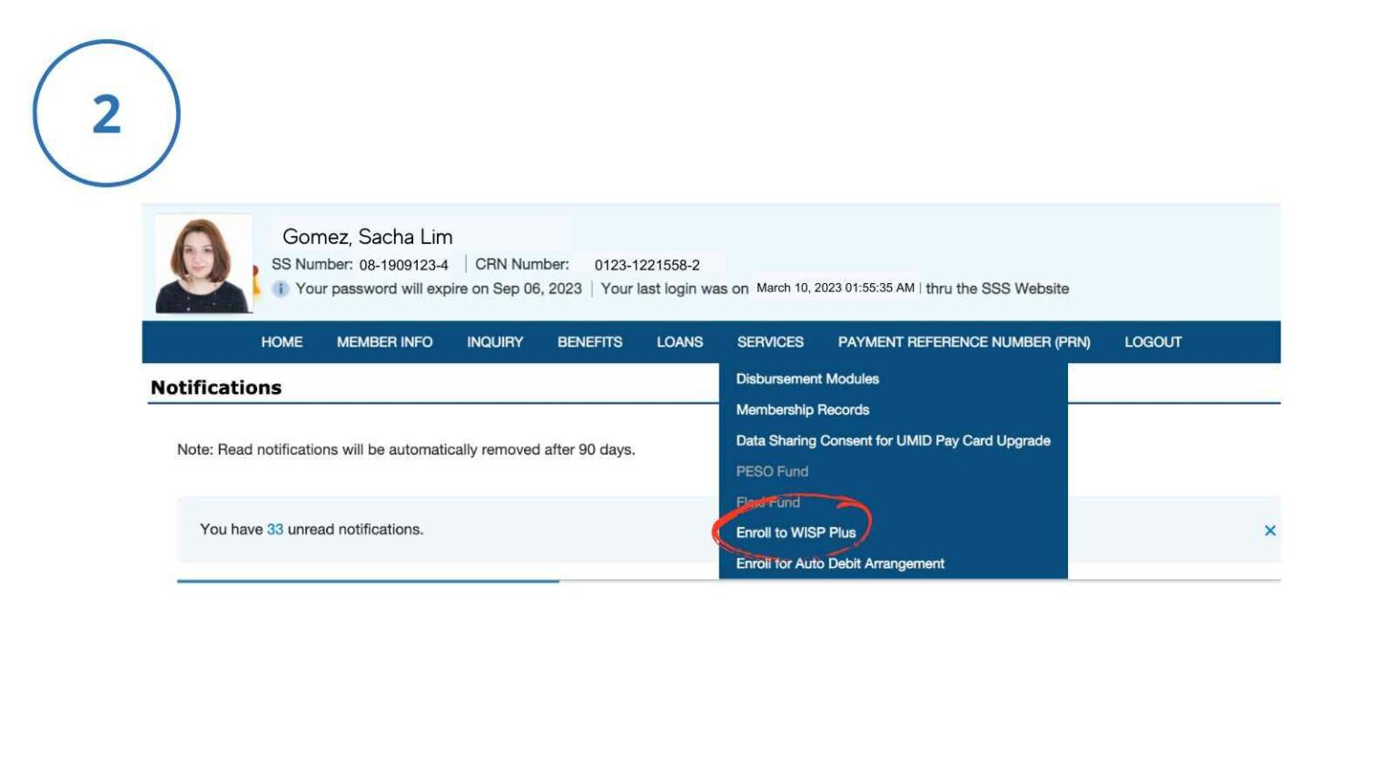Choose Data Sharing Consent for UMID Pay Card Upgrade
The image size is (1395, 784).
pos(894,441)
